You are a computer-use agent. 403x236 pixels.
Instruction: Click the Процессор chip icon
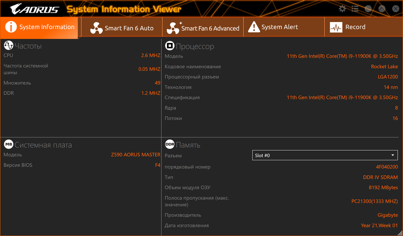[x=170, y=46]
